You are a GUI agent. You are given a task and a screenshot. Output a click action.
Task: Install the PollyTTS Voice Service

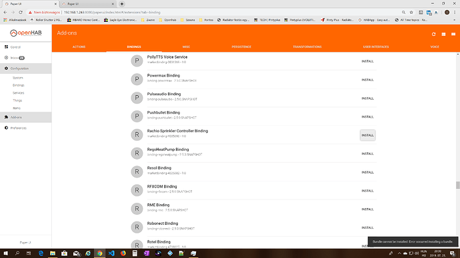(367, 61)
